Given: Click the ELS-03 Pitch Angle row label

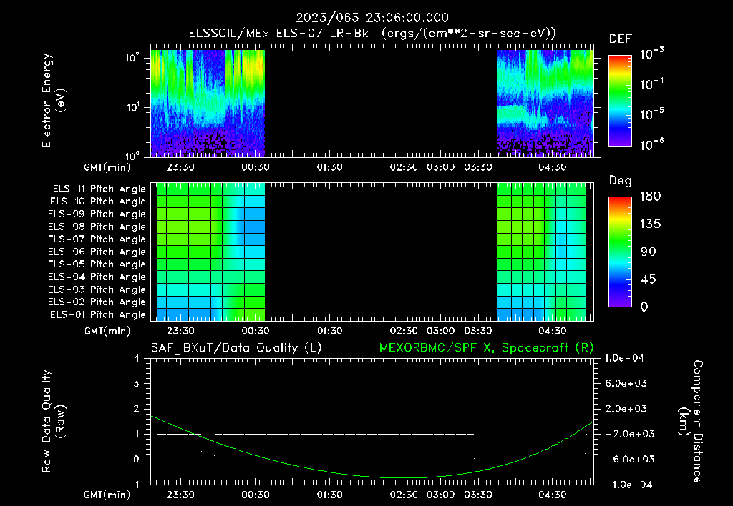Looking at the screenshot, I should 97,290.
